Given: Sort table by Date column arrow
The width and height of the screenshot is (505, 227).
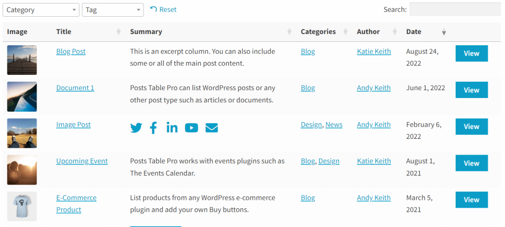Looking at the screenshot, I should 444,32.
